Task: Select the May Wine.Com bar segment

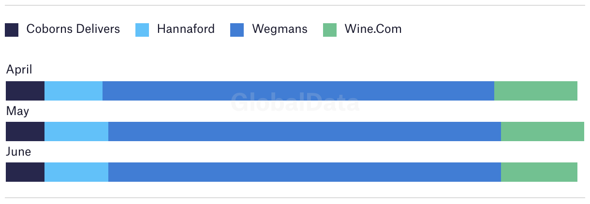Action: [x=543, y=131]
